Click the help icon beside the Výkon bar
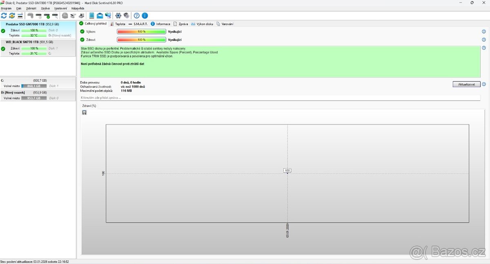This screenshot has width=490, height=264. tap(484, 31)
